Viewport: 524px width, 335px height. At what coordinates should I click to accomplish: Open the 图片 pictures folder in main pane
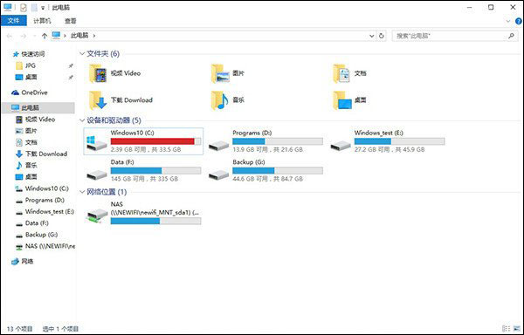pos(221,73)
